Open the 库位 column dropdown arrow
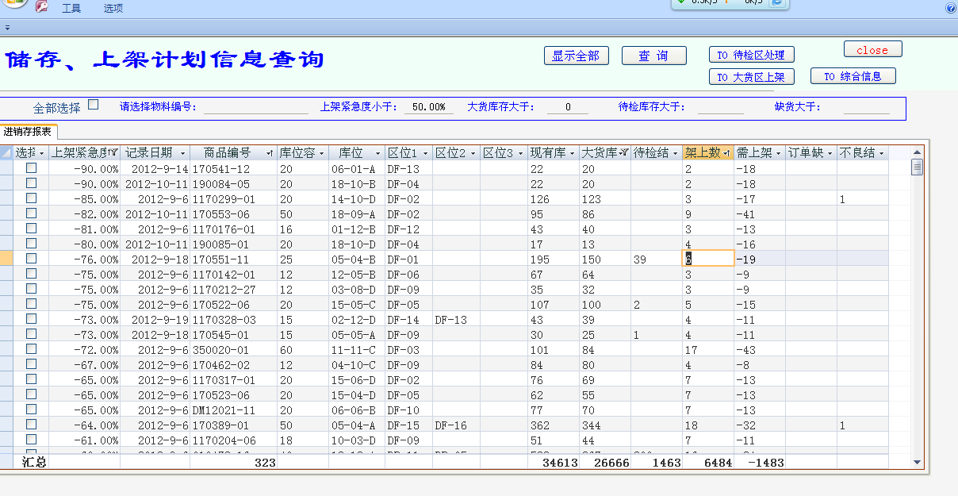Screen dimensions: 958x496 377,153
